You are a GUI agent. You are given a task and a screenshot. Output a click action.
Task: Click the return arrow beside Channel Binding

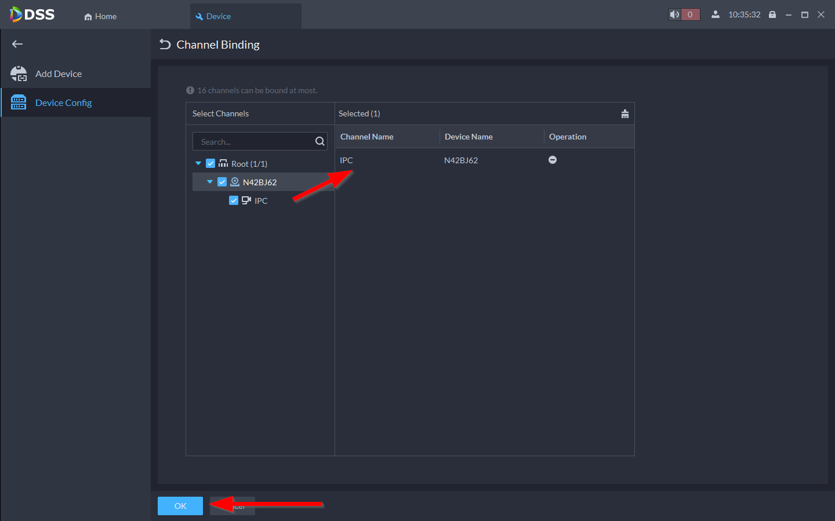(165, 45)
